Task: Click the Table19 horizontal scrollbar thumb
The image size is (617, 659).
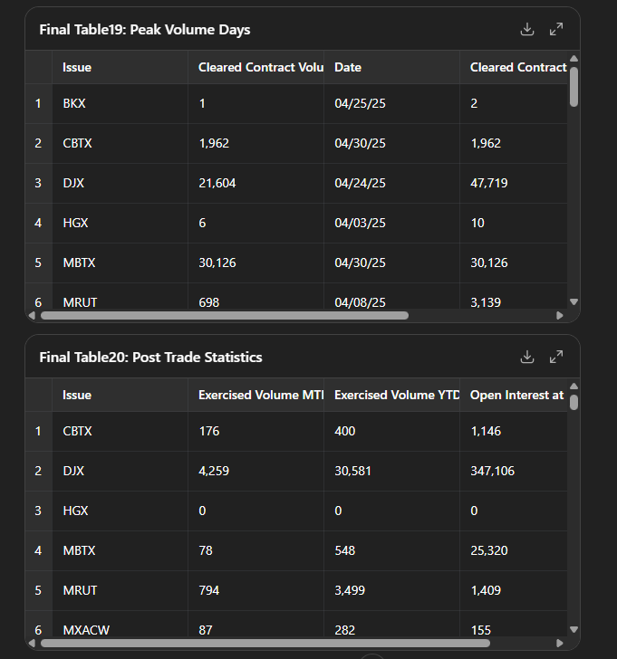Action: click(x=225, y=316)
